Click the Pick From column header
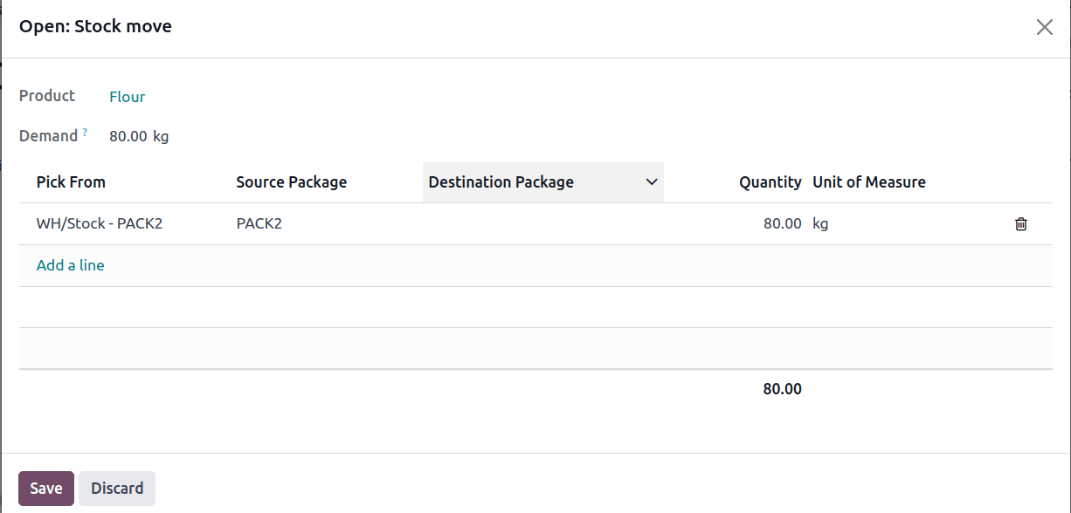The height and width of the screenshot is (513, 1071). coord(71,182)
